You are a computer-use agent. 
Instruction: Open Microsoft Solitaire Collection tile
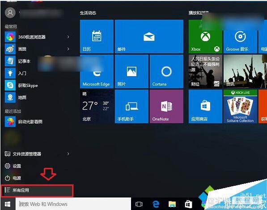click(240, 107)
